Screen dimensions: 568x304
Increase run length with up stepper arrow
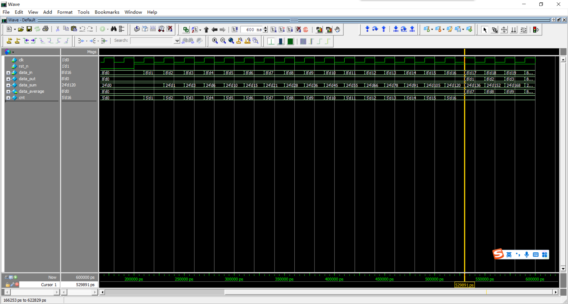pos(265,28)
